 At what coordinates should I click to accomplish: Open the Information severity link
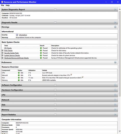coord(23,35)
